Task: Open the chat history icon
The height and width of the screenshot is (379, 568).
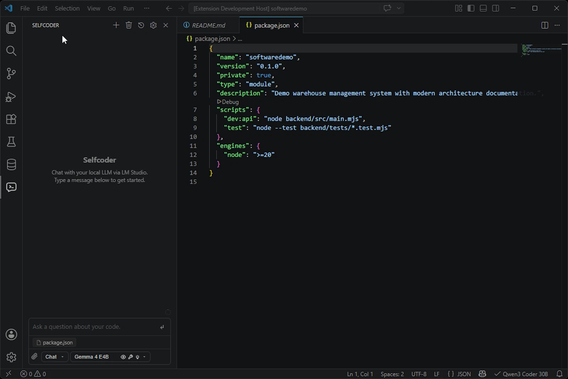Action: (x=141, y=25)
